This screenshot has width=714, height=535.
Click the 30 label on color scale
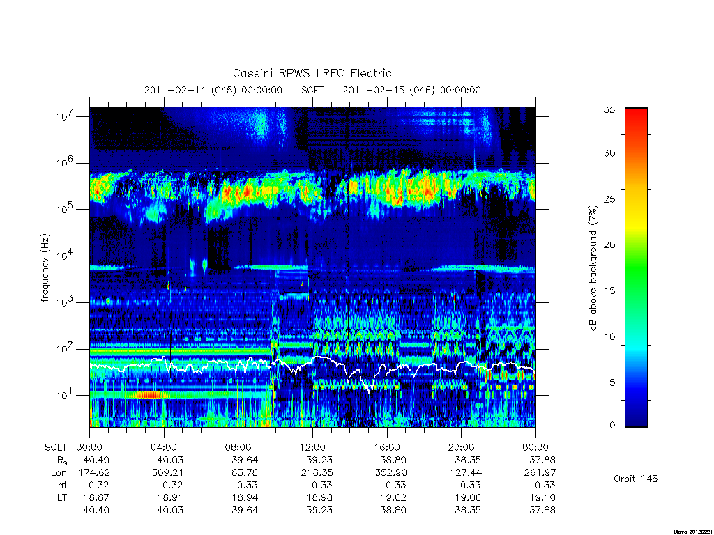(609, 153)
